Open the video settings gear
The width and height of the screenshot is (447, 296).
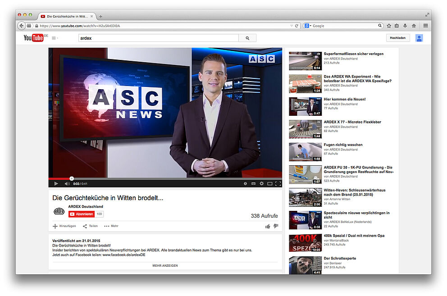click(x=261, y=184)
